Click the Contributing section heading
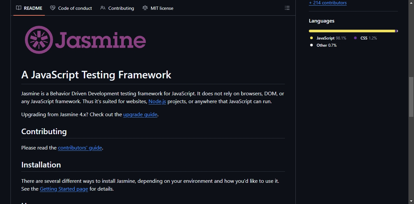The image size is (414, 204). [x=44, y=132]
